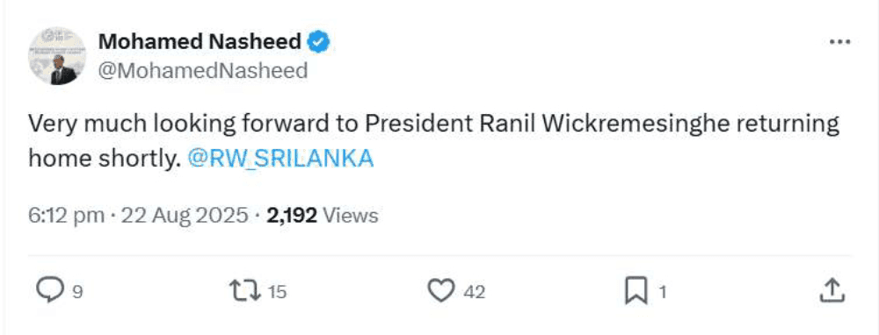Click the bookmark count showing 1

(x=662, y=292)
